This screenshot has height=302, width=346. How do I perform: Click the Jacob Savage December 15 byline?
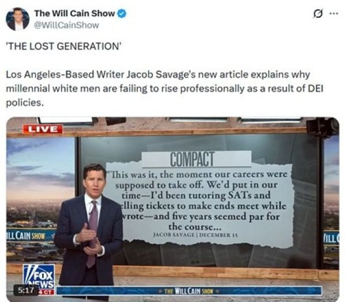coord(195,235)
